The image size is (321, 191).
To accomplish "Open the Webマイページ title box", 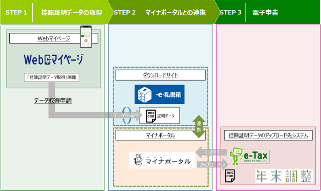I will (x=54, y=38).
